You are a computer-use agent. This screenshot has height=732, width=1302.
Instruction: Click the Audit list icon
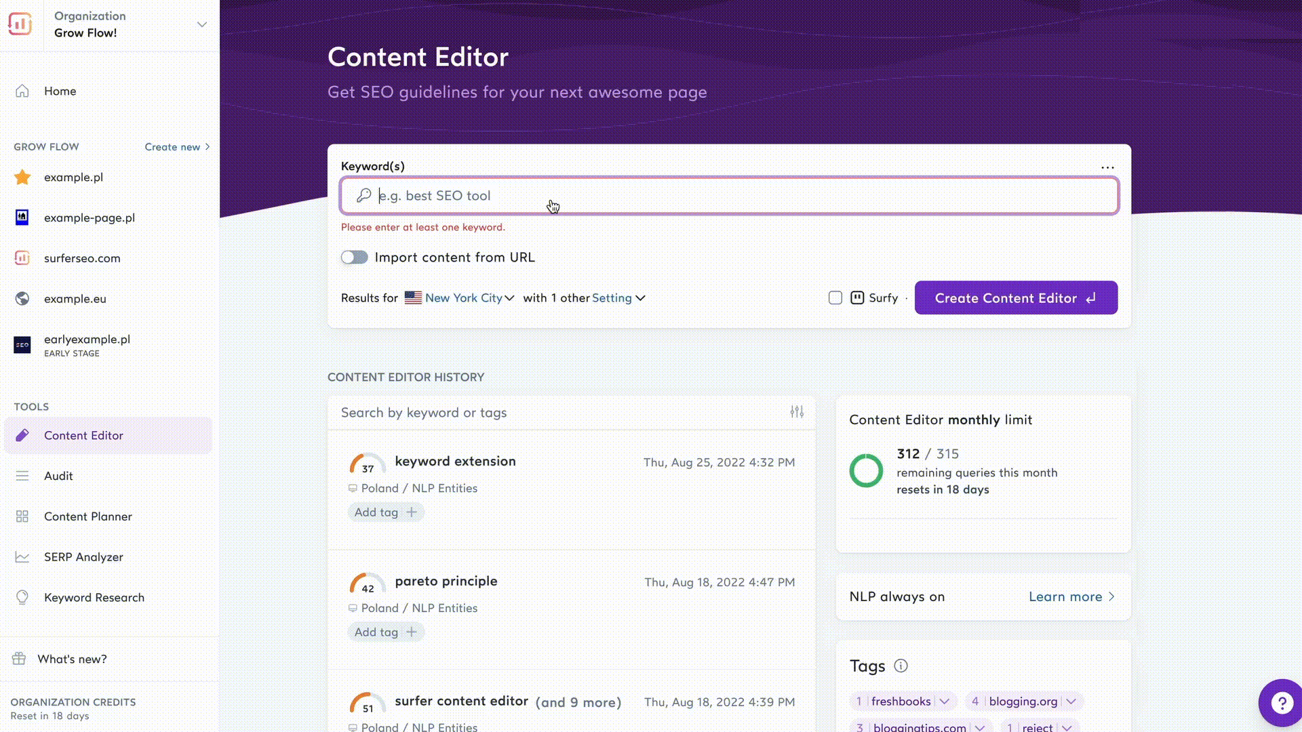point(22,476)
